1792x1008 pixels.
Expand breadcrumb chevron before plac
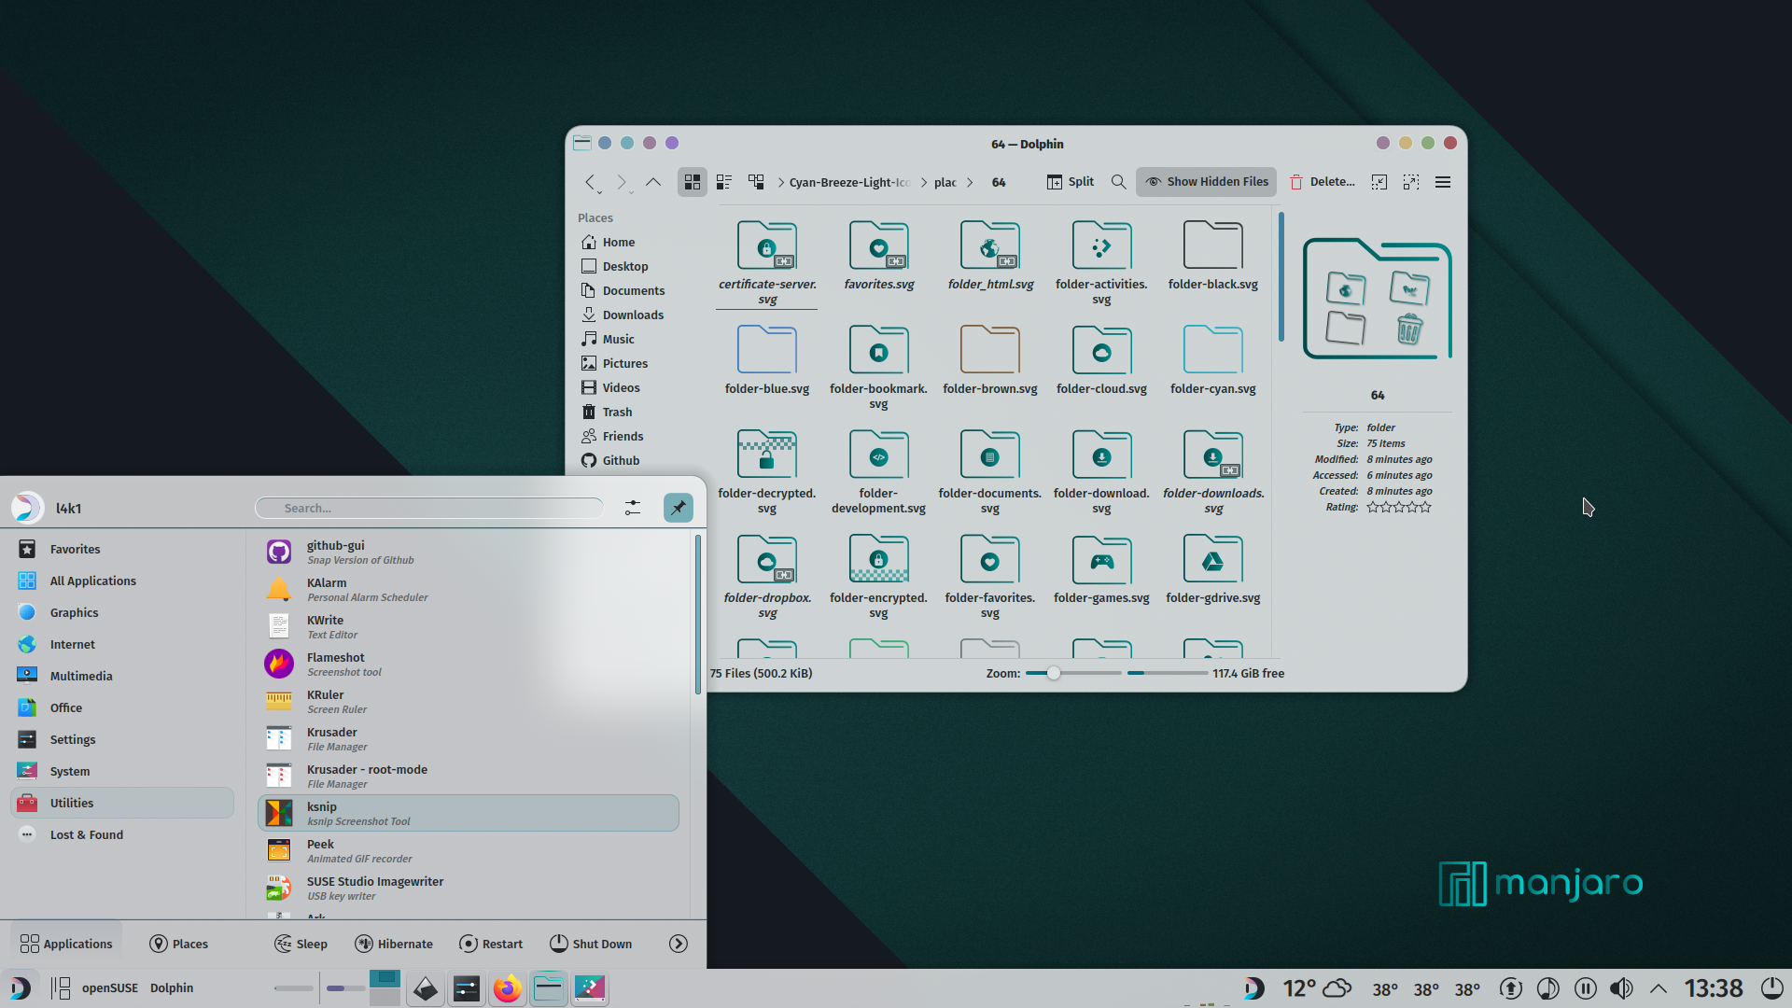[924, 183]
